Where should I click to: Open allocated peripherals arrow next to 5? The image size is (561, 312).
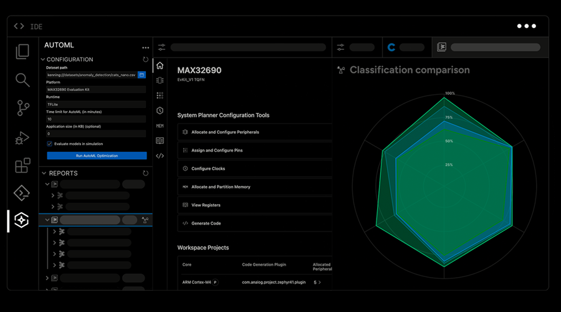[x=320, y=282]
